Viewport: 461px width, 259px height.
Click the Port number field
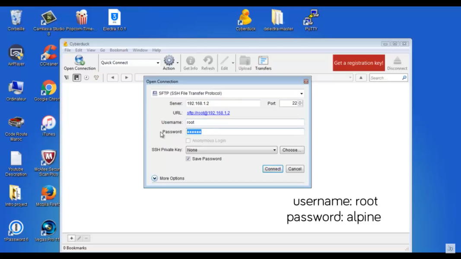pos(289,103)
